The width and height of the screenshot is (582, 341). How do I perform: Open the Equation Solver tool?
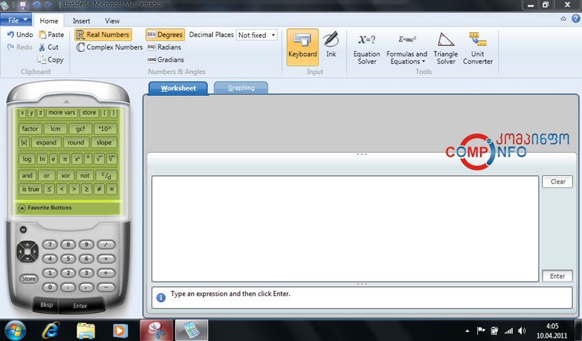click(367, 49)
